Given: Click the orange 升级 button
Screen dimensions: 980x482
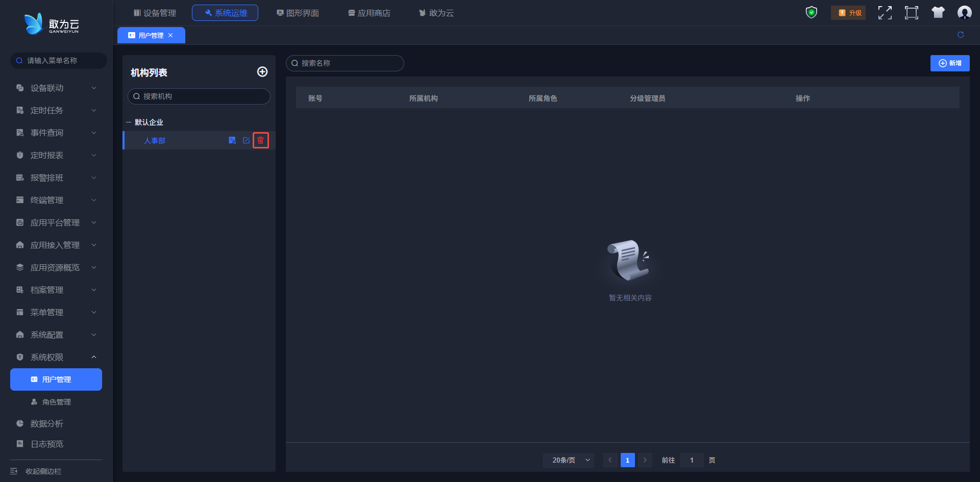Looking at the screenshot, I should tap(848, 13).
